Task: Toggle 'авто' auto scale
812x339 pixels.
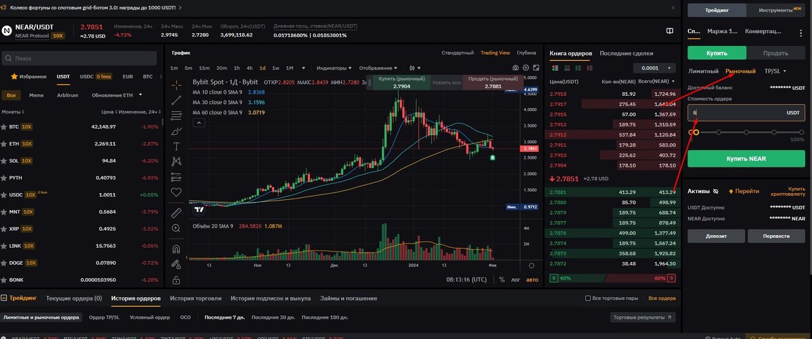Action: tap(533, 279)
